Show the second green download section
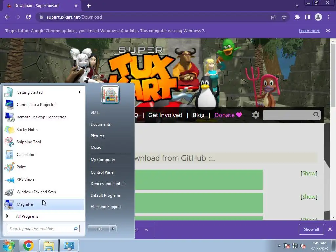This screenshot has width=336, height=252. click(309, 197)
